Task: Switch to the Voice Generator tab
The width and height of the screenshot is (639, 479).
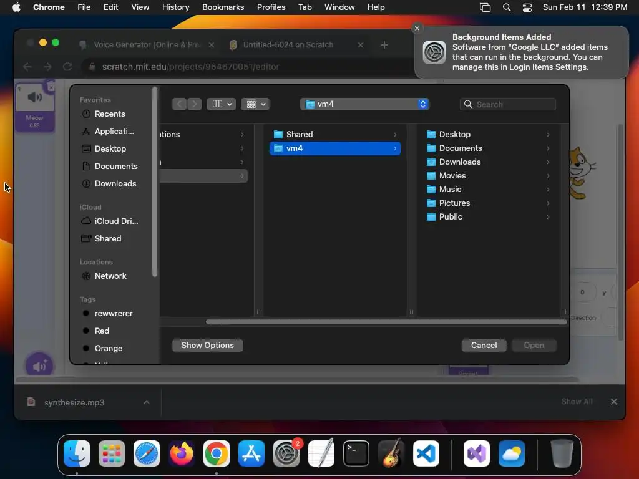Action: 147,45
